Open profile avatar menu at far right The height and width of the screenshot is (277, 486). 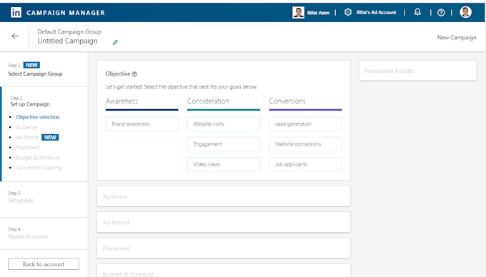(465, 12)
